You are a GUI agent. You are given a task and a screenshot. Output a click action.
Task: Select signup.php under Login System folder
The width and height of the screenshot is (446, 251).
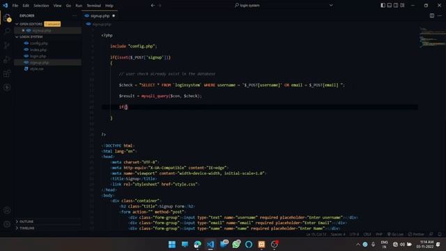point(47,62)
